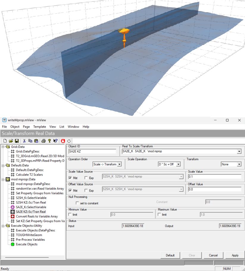Open the Transform None dropdown
Image resolution: width=245 pixels, height=271 pixels.
pyautogui.click(x=239, y=164)
